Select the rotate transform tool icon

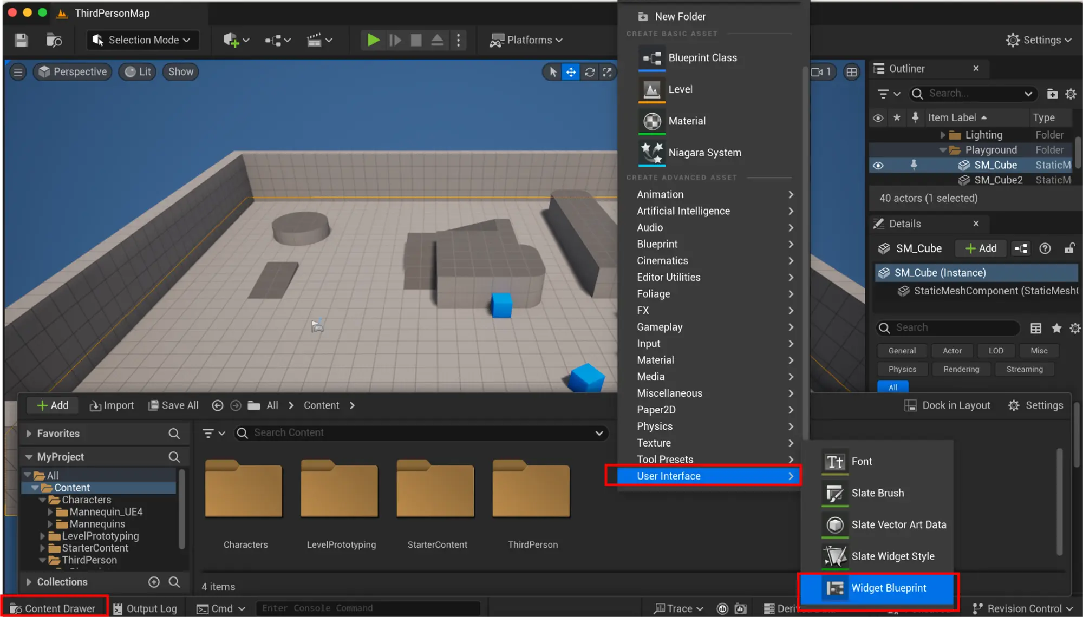click(x=590, y=72)
